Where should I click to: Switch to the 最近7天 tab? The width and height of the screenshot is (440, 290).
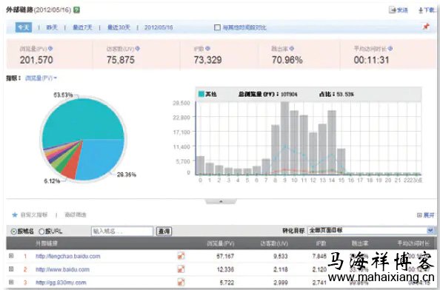pyautogui.click(x=82, y=27)
